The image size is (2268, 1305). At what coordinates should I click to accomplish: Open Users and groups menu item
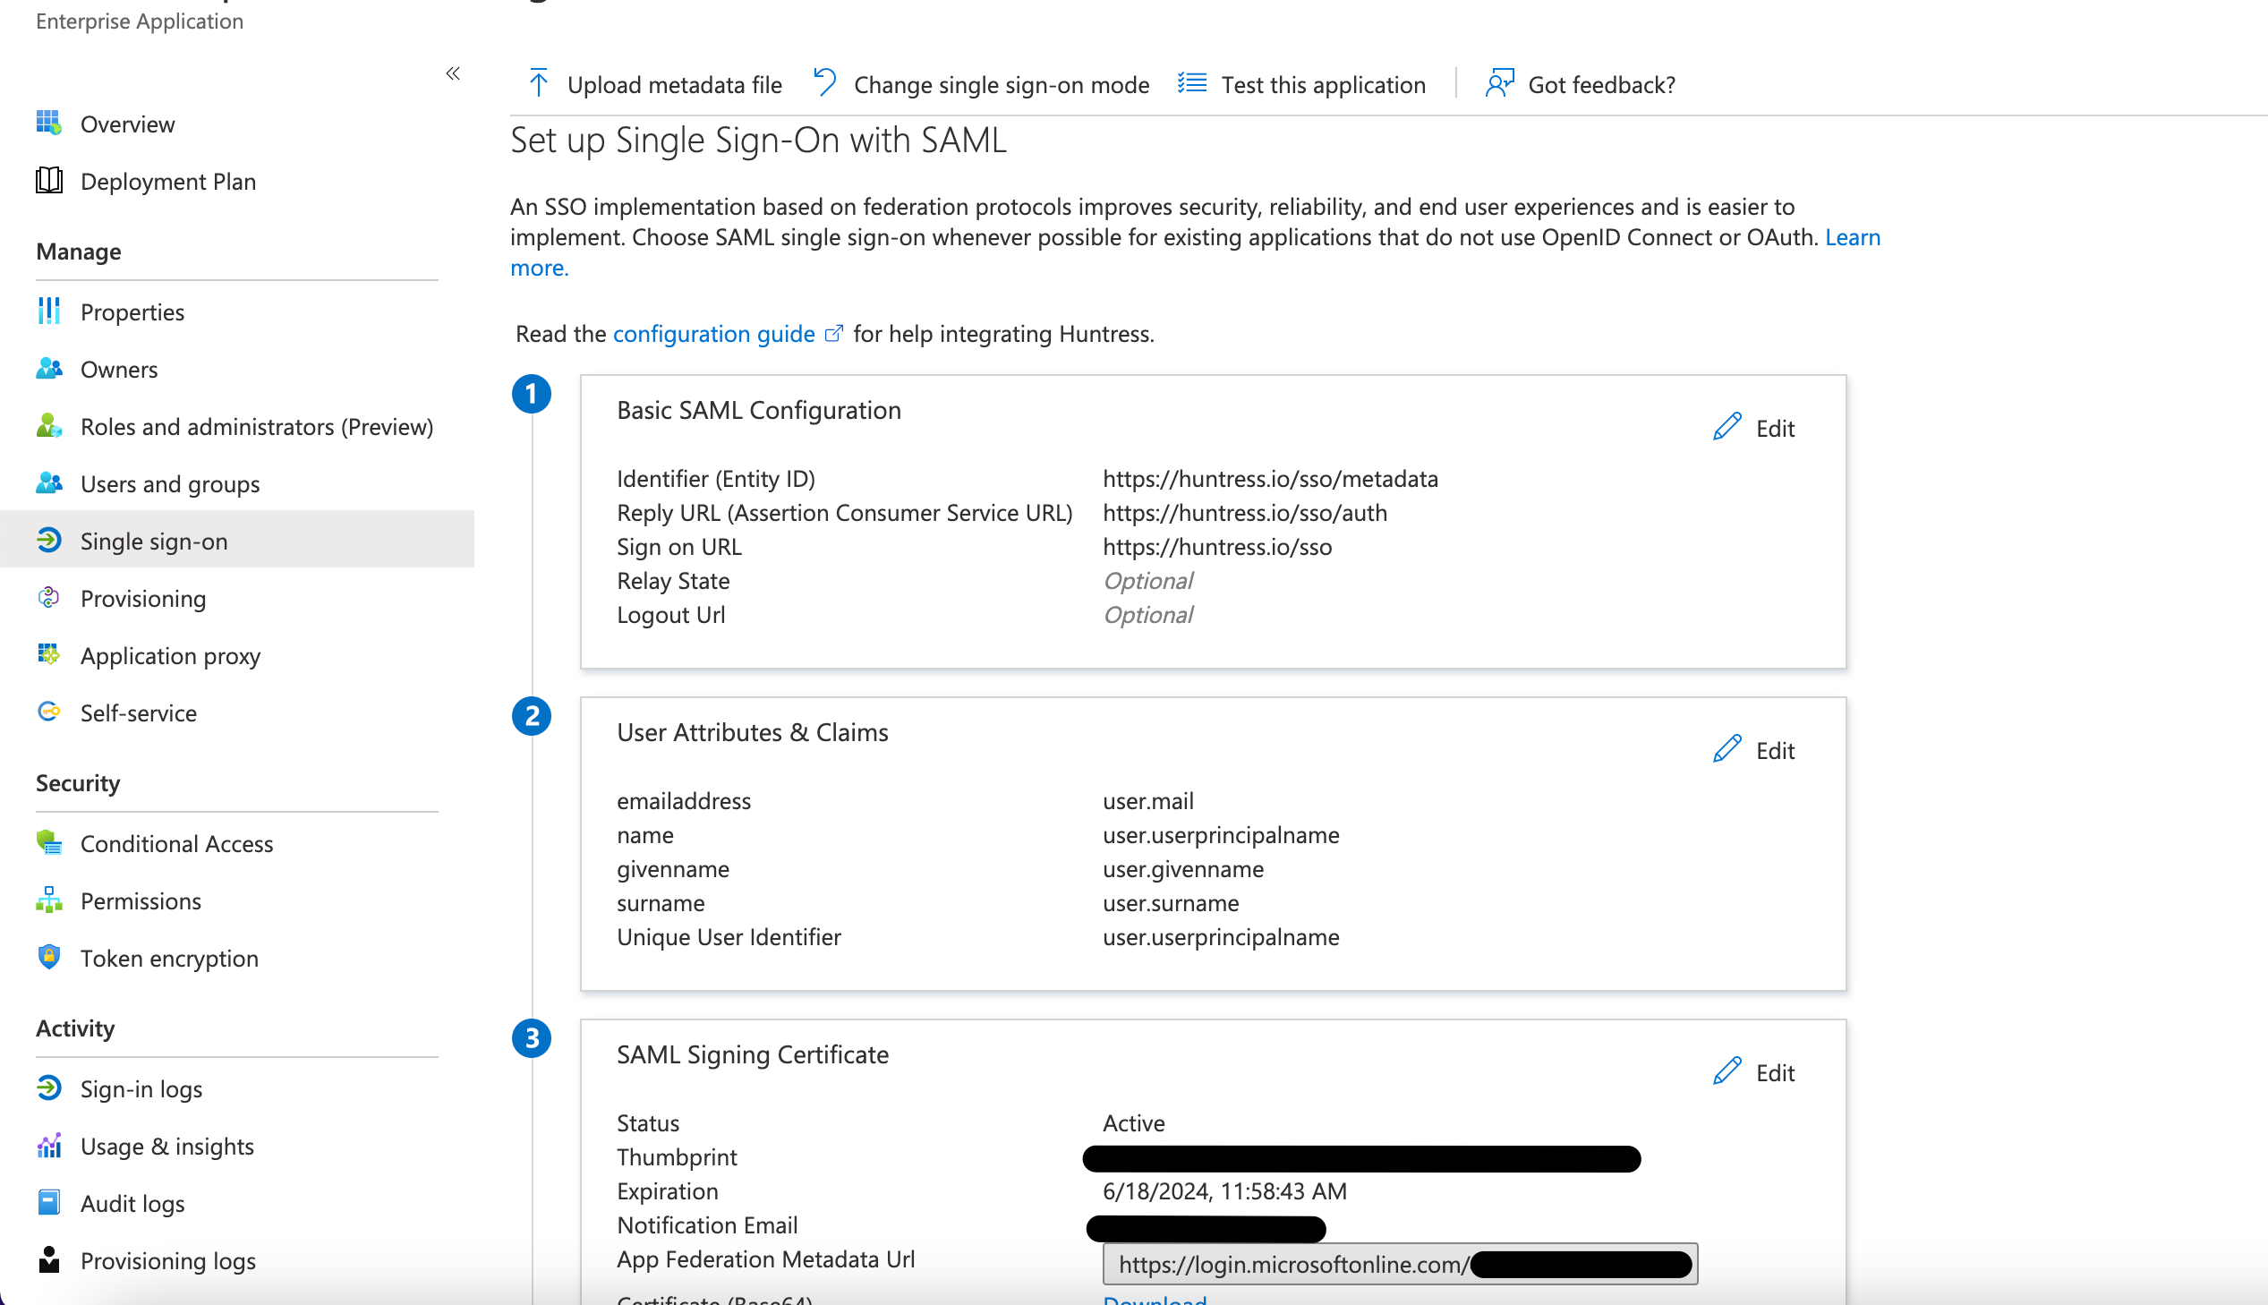click(170, 484)
